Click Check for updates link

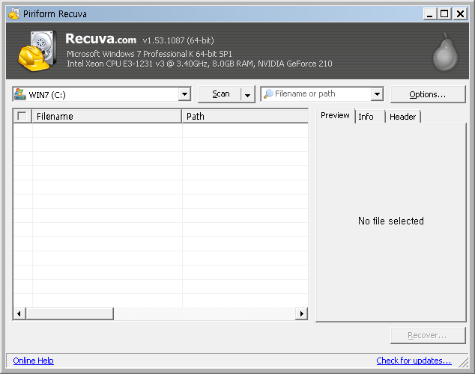(x=414, y=361)
